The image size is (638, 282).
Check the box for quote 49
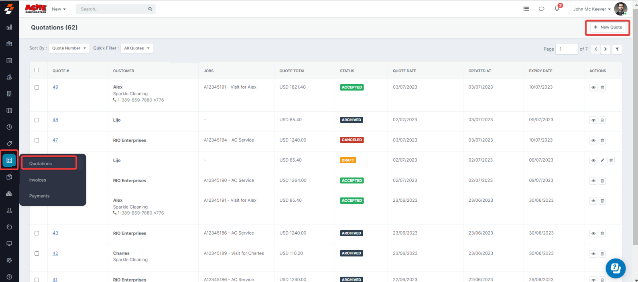(37, 87)
